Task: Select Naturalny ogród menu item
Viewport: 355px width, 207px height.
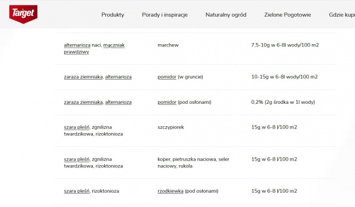Action: click(x=226, y=15)
